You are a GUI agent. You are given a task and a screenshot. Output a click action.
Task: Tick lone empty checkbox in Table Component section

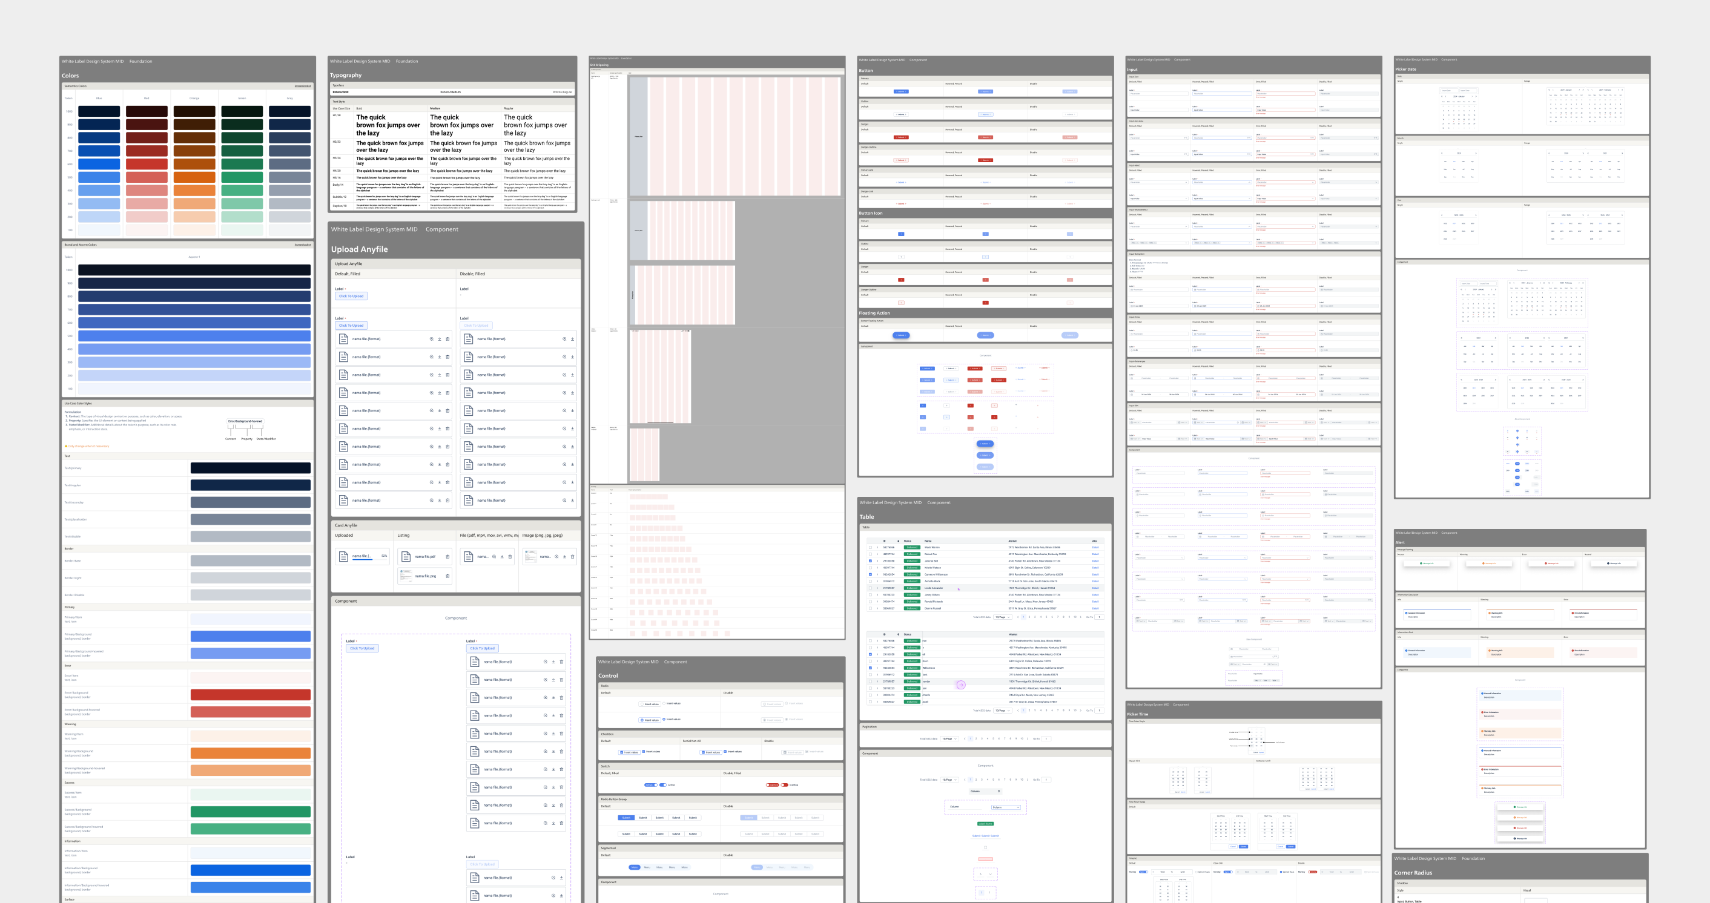coord(985,847)
